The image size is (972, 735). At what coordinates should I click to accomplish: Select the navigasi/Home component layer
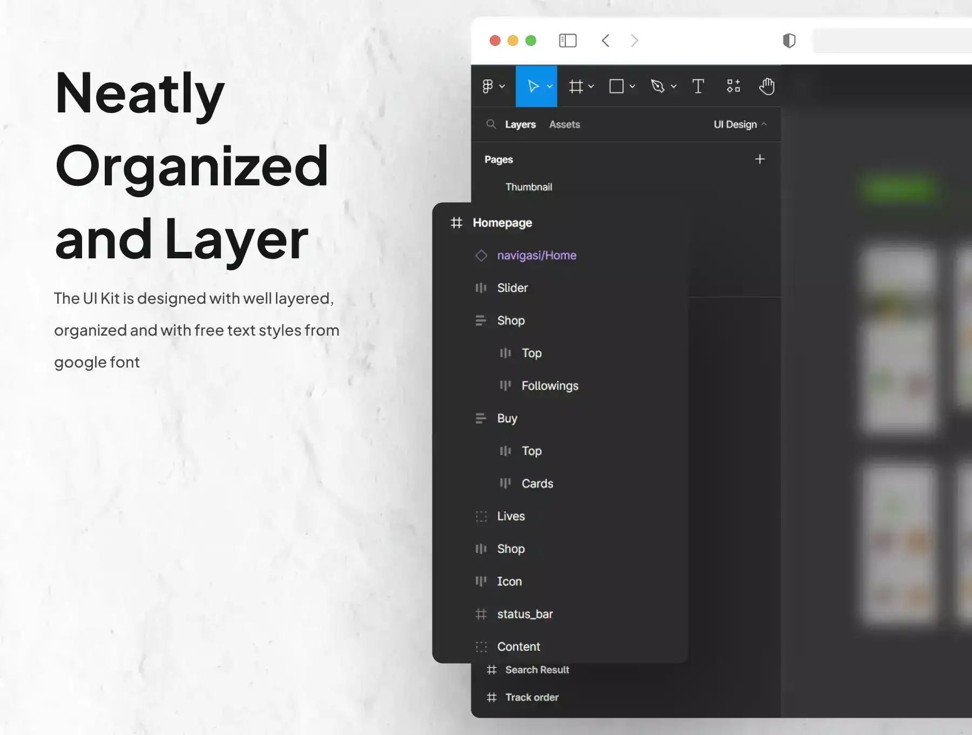click(x=536, y=255)
